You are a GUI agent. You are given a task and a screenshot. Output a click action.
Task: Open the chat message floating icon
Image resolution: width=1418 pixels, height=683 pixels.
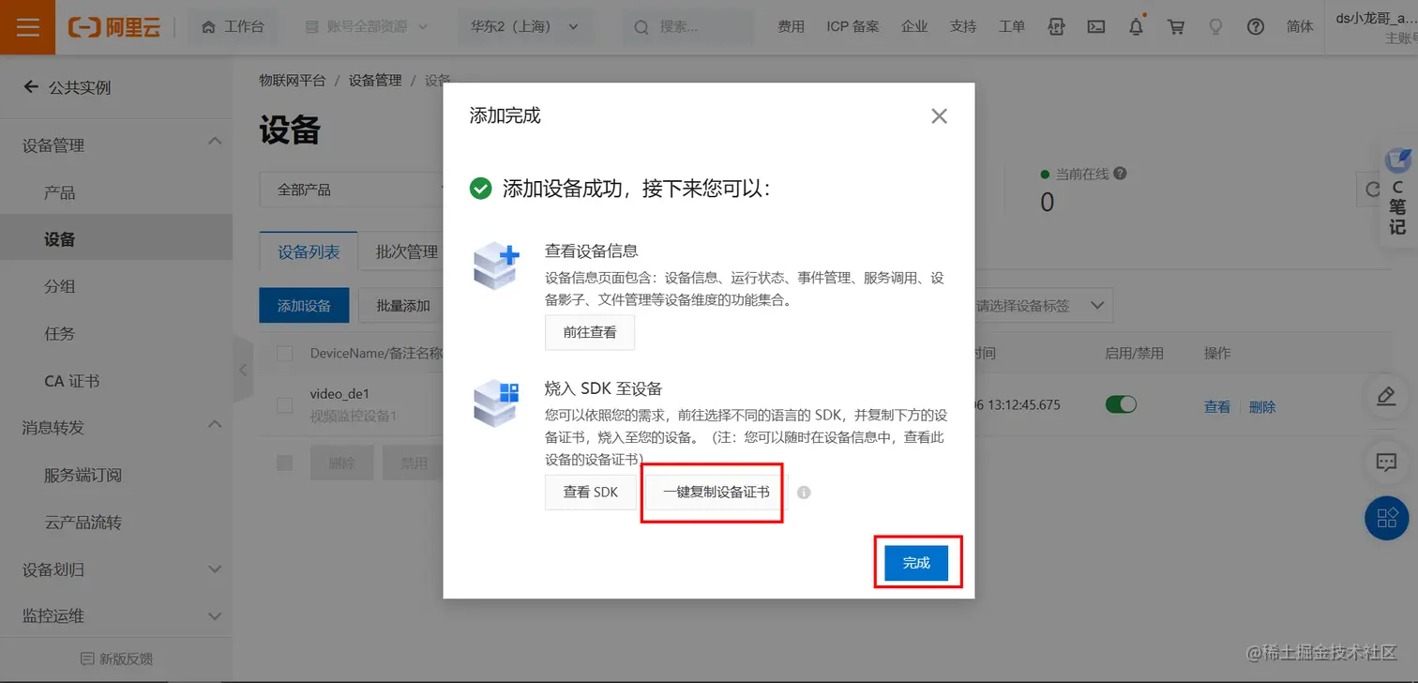point(1387,462)
